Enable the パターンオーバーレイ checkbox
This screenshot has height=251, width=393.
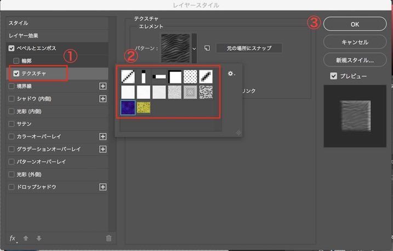pos(12,162)
